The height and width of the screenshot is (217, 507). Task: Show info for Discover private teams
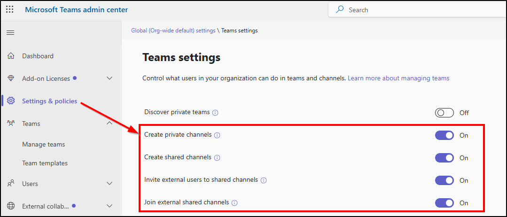click(x=215, y=113)
